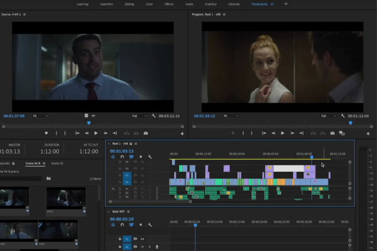Mark In point in Source monitor

pos(56,133)
